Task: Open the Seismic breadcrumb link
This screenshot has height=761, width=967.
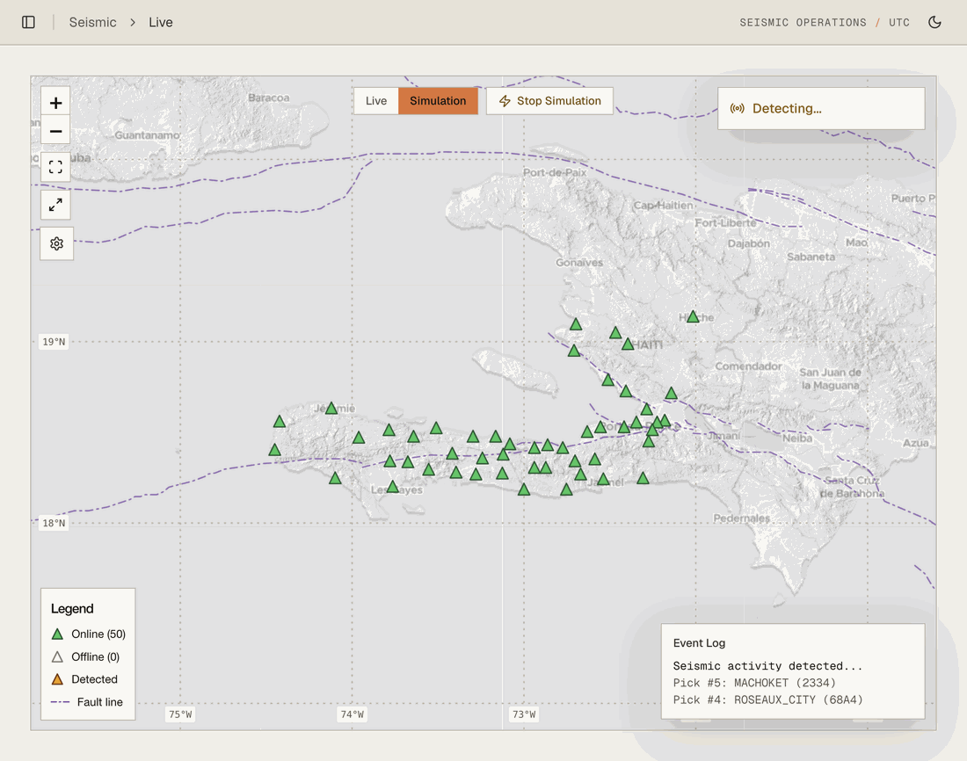Action: coord(92,22)
